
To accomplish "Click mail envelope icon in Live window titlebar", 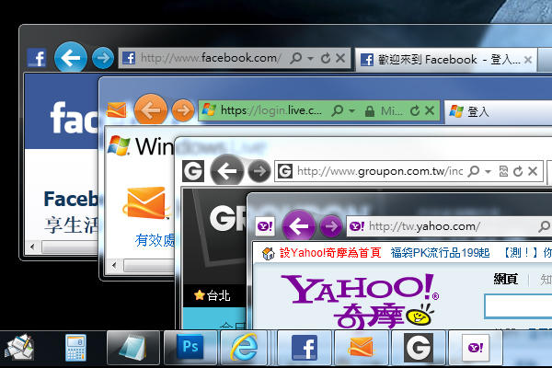I will pyautogui.click(x=117, y=109).
